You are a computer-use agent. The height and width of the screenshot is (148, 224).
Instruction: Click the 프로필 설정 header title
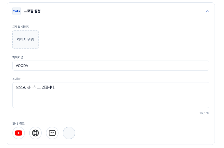[32, 11]
